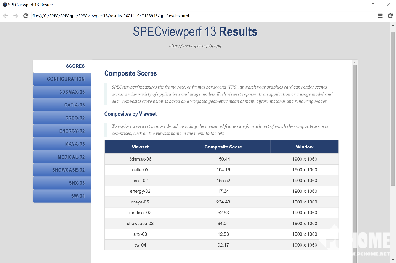
Task: Open the CONFIGURATION tab
Action: click(62, 79)
